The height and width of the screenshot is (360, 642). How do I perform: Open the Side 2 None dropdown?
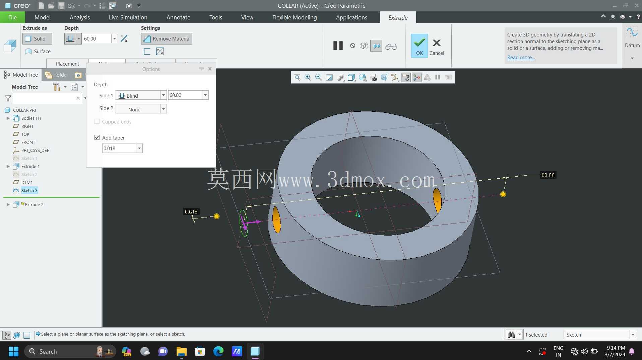point(141,109)
